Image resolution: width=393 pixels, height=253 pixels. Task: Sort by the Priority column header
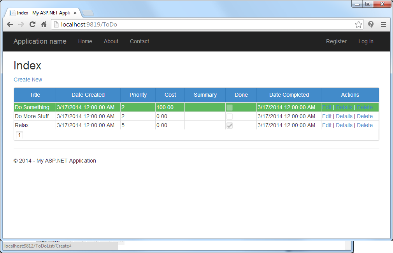pyautogui.click(x=138, y=95)
